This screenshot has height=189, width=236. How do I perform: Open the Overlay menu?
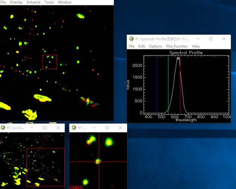point(16,2)
